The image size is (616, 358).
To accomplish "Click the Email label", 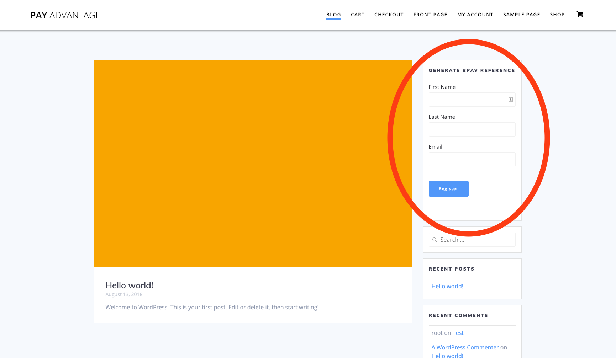I will 435,147.
